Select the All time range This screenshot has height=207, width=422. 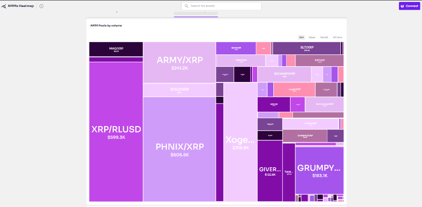338,37
